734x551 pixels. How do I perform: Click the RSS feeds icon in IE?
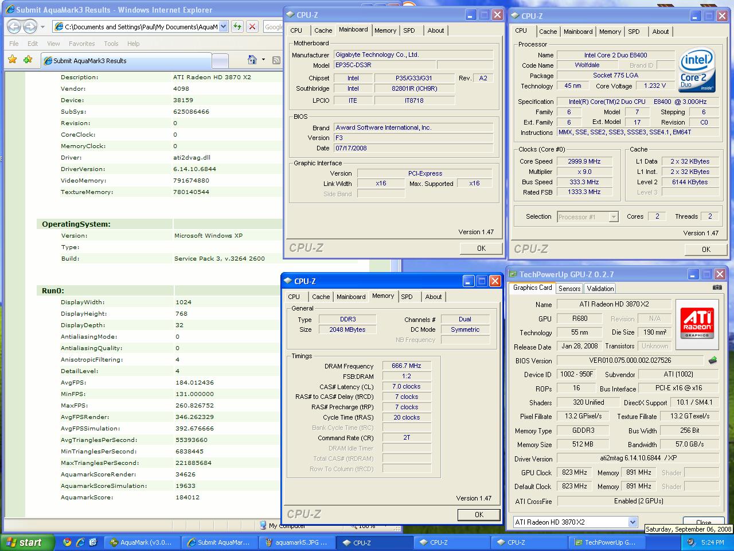[276, 60]
